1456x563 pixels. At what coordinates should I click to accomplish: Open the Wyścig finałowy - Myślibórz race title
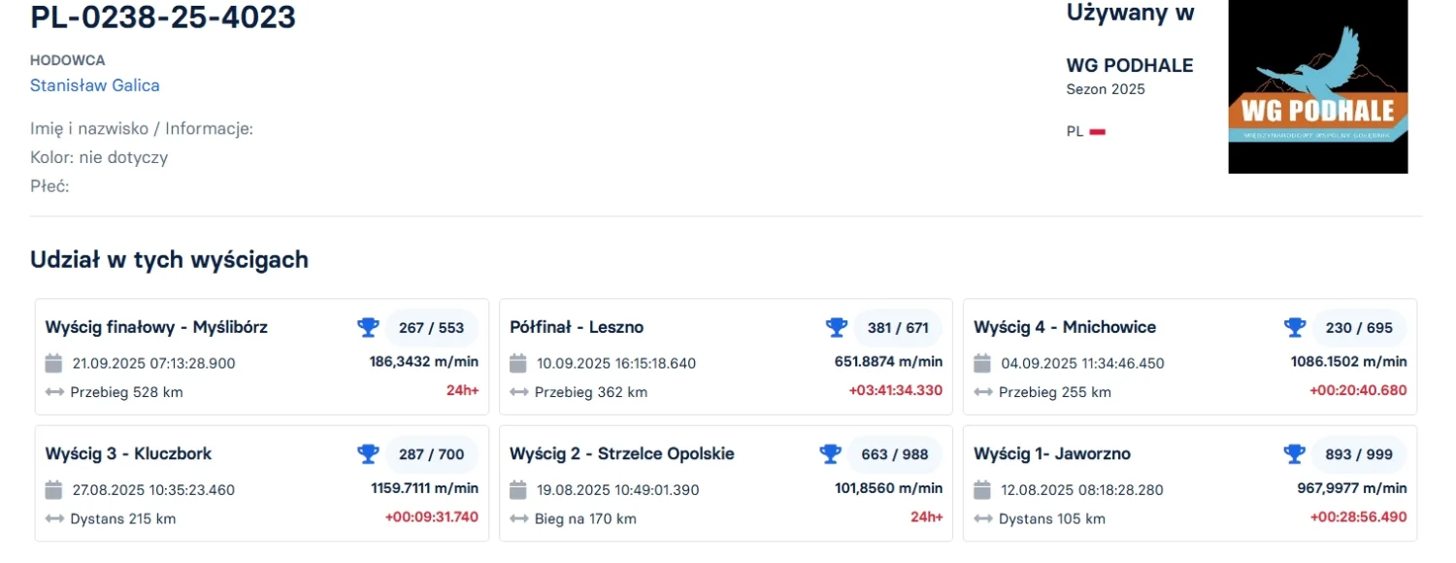(x=156, y=328)
